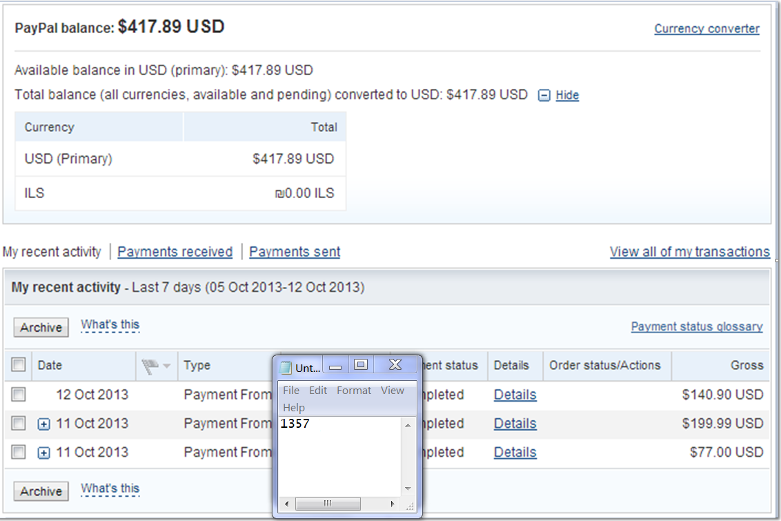Viewport: 781px width, 521px height.
Task: Minimize the Notepad window
Action: click(335, 366)
